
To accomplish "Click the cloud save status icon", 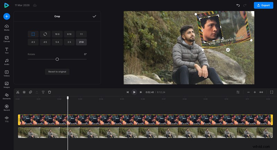I will click(x=35, y=5).
